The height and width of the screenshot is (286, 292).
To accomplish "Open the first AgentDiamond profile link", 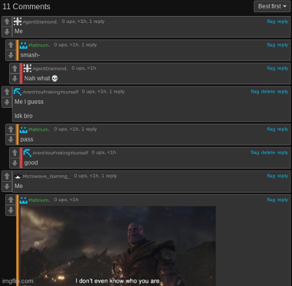I will (x=40, y=22).
